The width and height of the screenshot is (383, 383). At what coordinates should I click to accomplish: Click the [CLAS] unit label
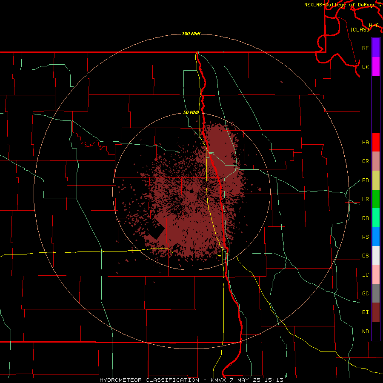[360, 29]
